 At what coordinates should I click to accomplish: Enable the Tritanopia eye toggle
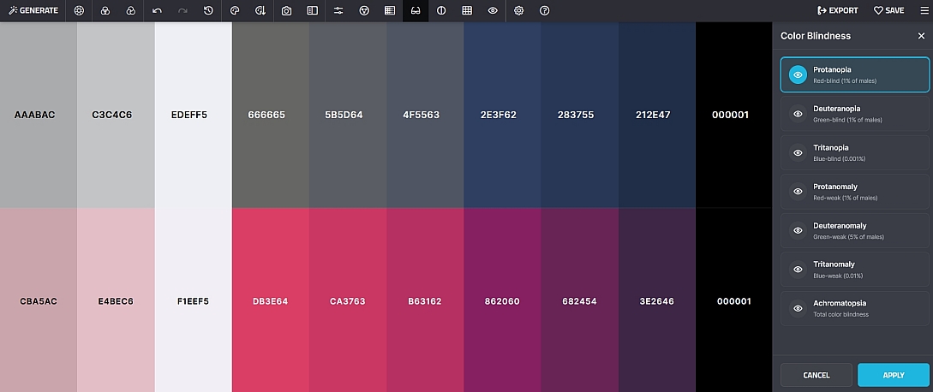click(798, 153)
